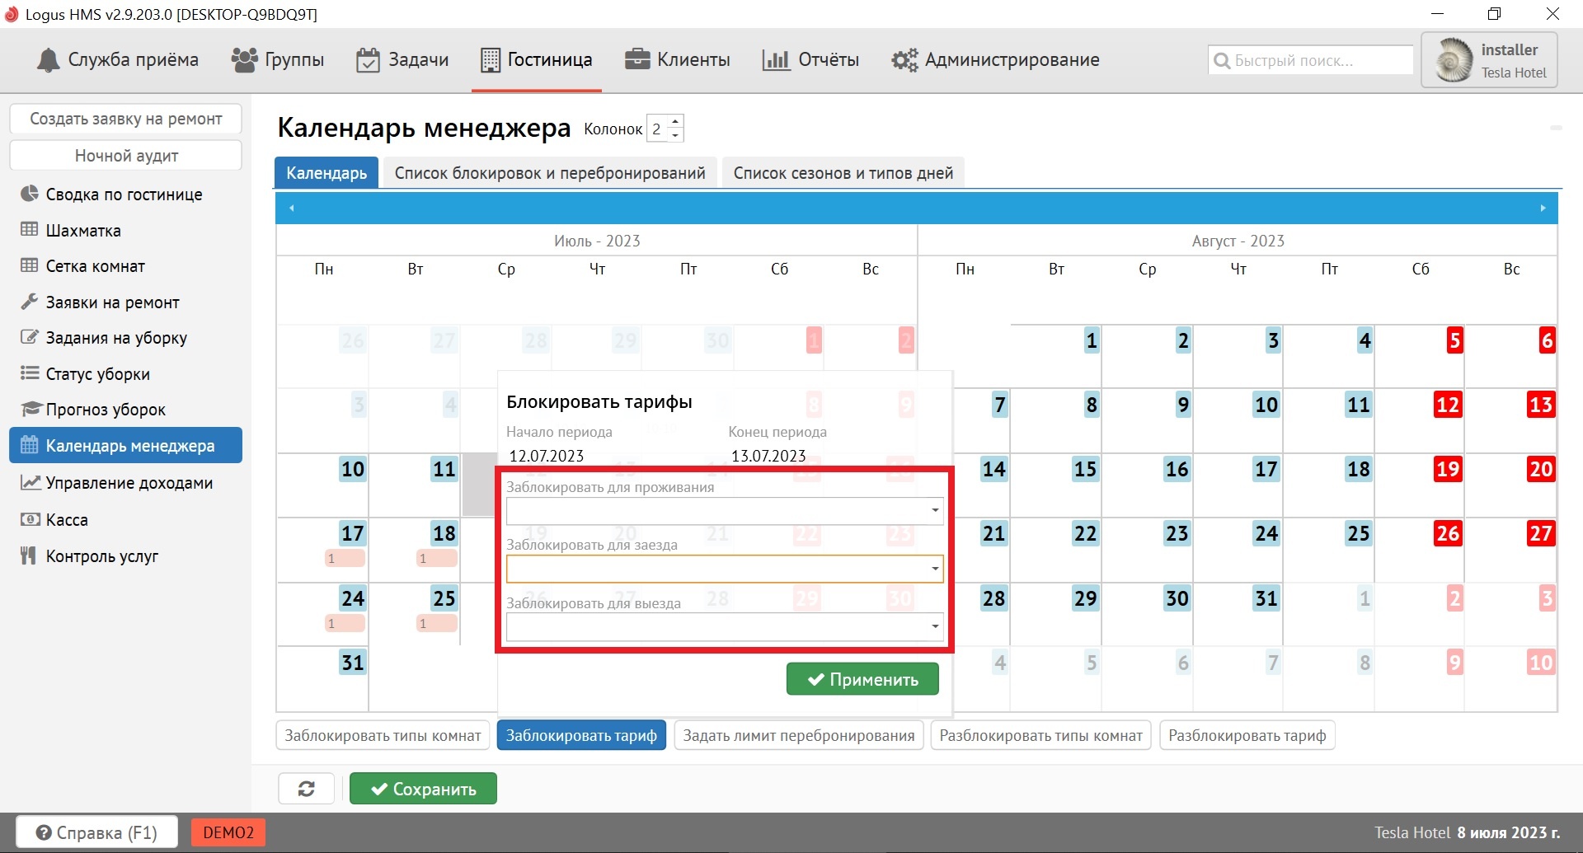Switch to Список блокировок и перебронирований tab
Image resolution: width=1583 pixels, height=853 pixels.
(x=550, y=173)
